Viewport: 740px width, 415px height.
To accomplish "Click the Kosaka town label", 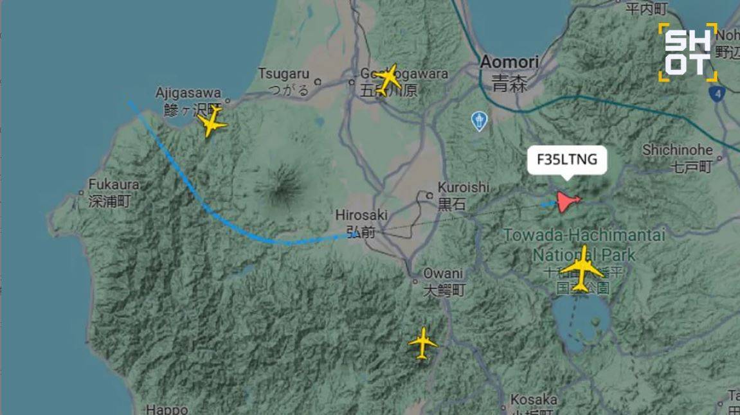I will coord(534,400).
